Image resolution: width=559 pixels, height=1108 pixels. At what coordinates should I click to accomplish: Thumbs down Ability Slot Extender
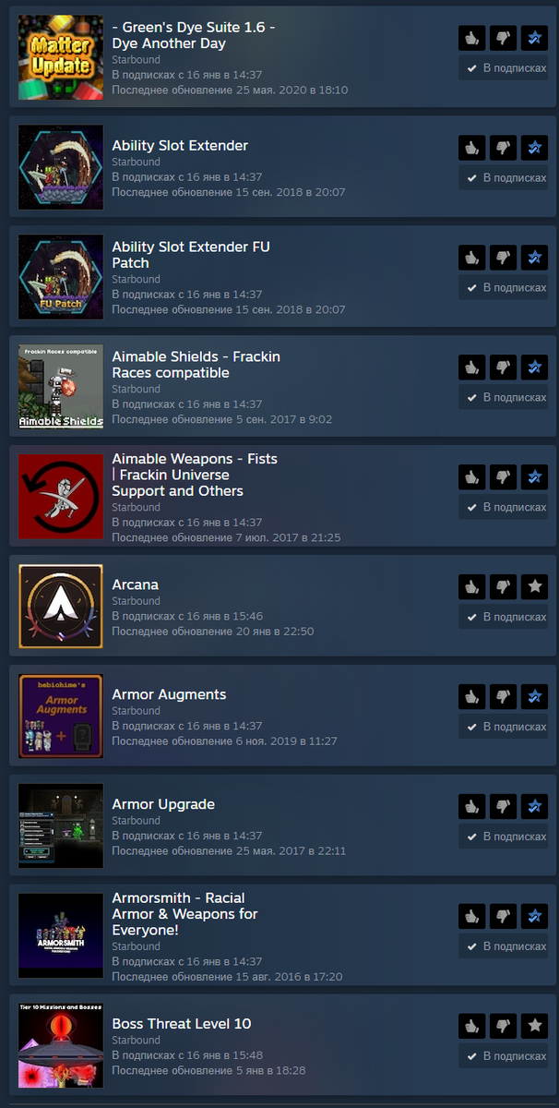pos(503,148)
